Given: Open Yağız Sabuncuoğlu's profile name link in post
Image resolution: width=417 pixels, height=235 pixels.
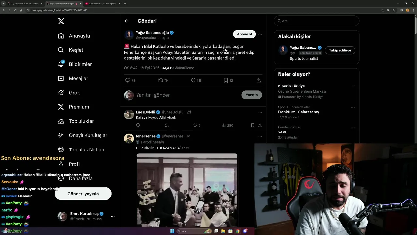Looking at the screenshot, I should tap(152, 33).
